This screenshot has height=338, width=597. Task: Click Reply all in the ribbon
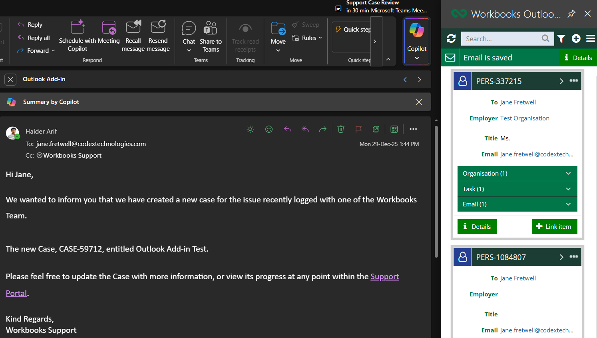pyautogui.click(x=34, y=38)
